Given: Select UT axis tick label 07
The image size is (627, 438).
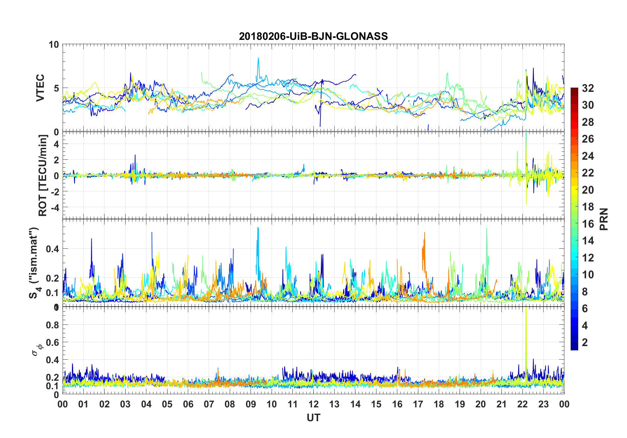Looking at the screenshot, I should (209, 404).
